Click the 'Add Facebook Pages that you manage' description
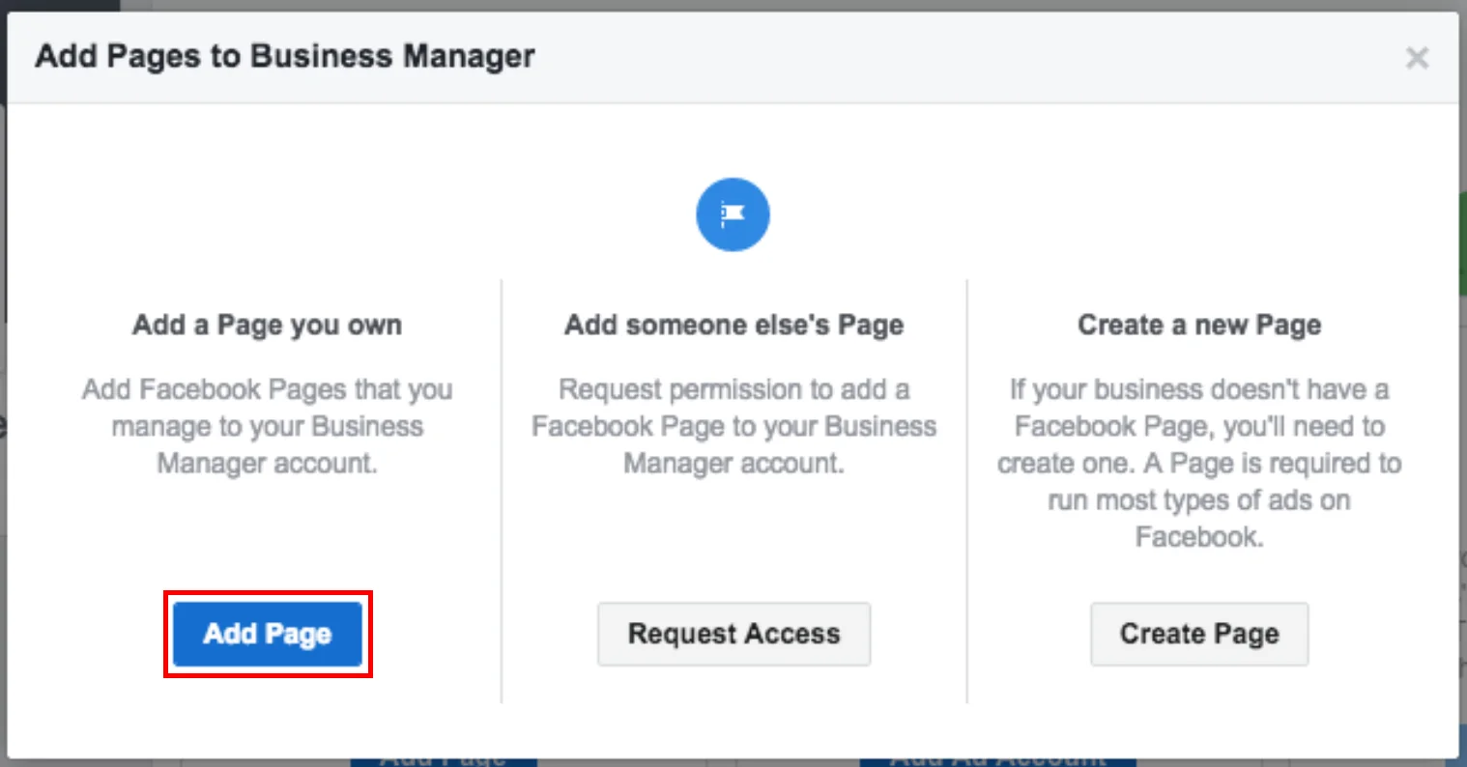 [x=268, y=426]
